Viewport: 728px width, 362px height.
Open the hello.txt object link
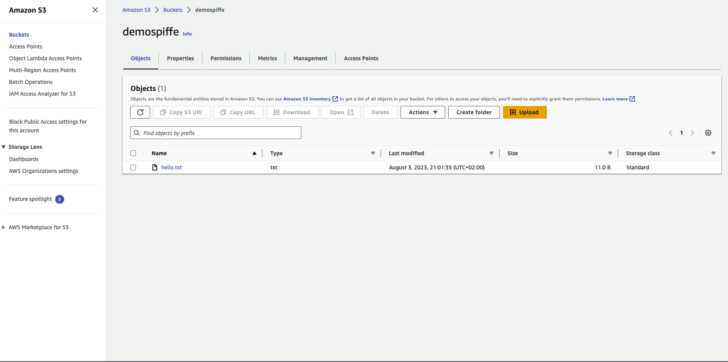pyautogui.click(x=171, y=167)
